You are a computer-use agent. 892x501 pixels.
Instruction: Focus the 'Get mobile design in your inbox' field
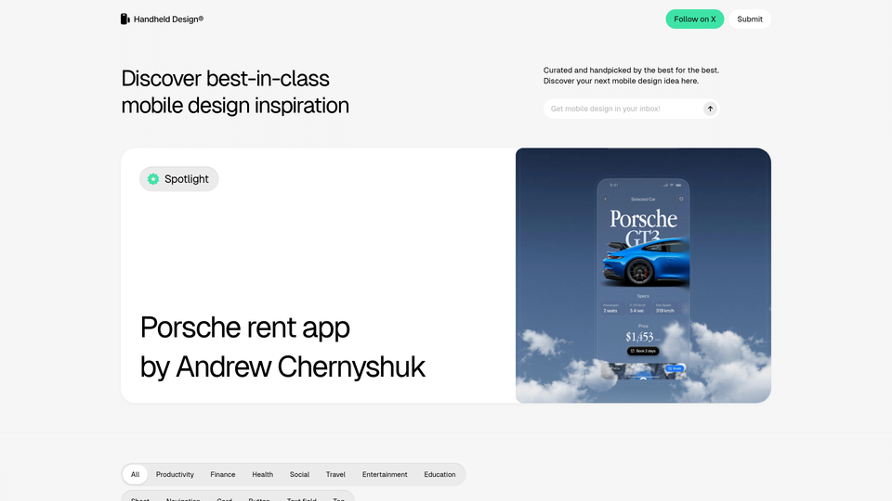click(x=631, y=109)
